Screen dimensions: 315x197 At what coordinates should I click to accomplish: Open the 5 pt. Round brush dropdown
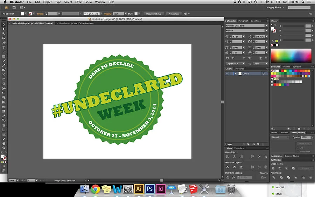(x=101, y=14)
